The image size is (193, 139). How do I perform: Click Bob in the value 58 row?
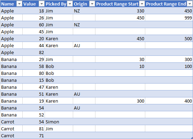[x=59, y=66]
